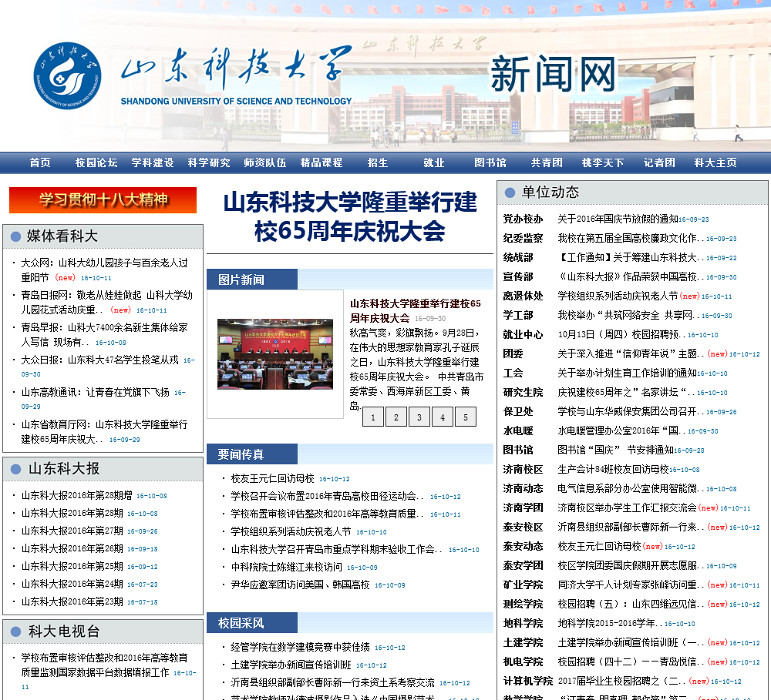Open 土建学院举办新闻宣传培训班 in 校园采风
Screen dimensions: 771x700
coord(291,665)
